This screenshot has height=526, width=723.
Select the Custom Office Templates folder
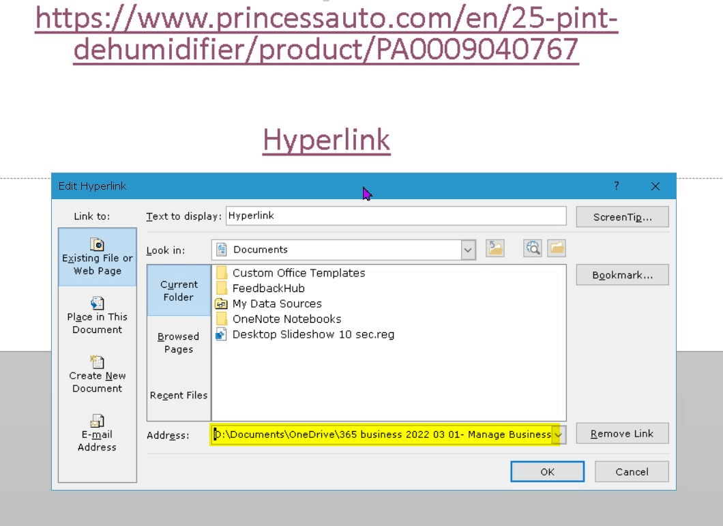pos(298,273)
